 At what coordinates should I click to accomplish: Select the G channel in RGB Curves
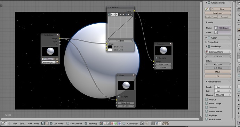pos(114,14)
